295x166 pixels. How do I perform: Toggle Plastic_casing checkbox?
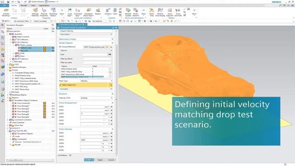(x=16, y=45)
